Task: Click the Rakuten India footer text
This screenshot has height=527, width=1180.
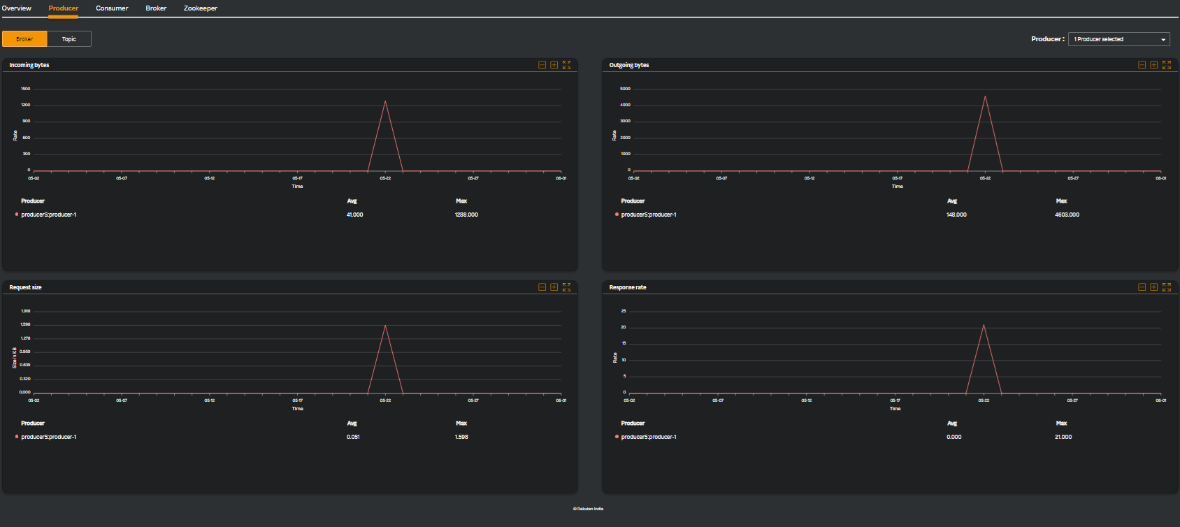Action: [x=588, y=509]
